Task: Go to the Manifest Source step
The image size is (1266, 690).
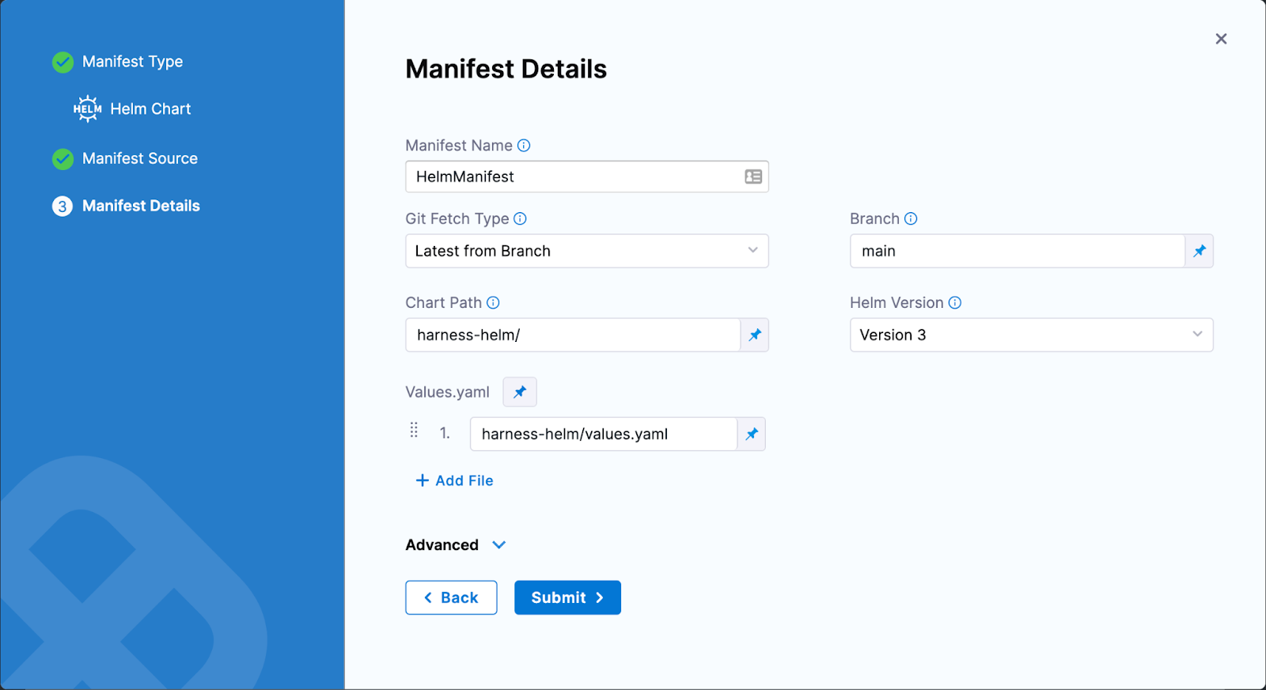Action: click(x=140, y=158)
